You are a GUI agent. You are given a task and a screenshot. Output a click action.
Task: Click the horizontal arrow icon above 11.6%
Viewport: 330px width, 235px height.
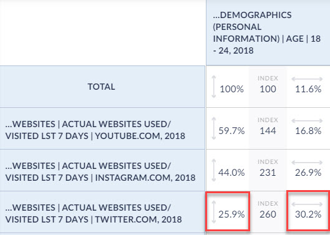click(307, 79)
